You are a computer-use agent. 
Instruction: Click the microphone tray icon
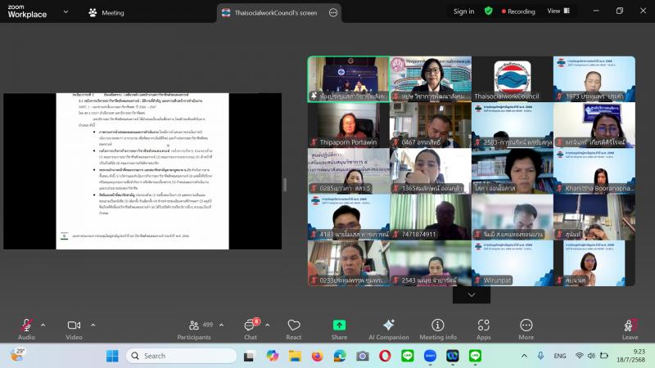[x=540, y=356]
